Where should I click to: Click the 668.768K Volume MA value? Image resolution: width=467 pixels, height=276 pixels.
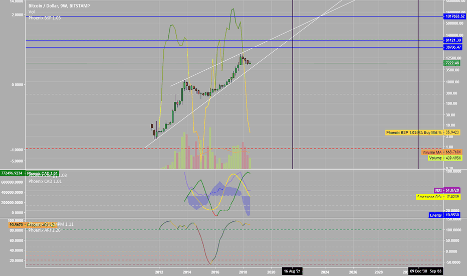coord(453,152)
